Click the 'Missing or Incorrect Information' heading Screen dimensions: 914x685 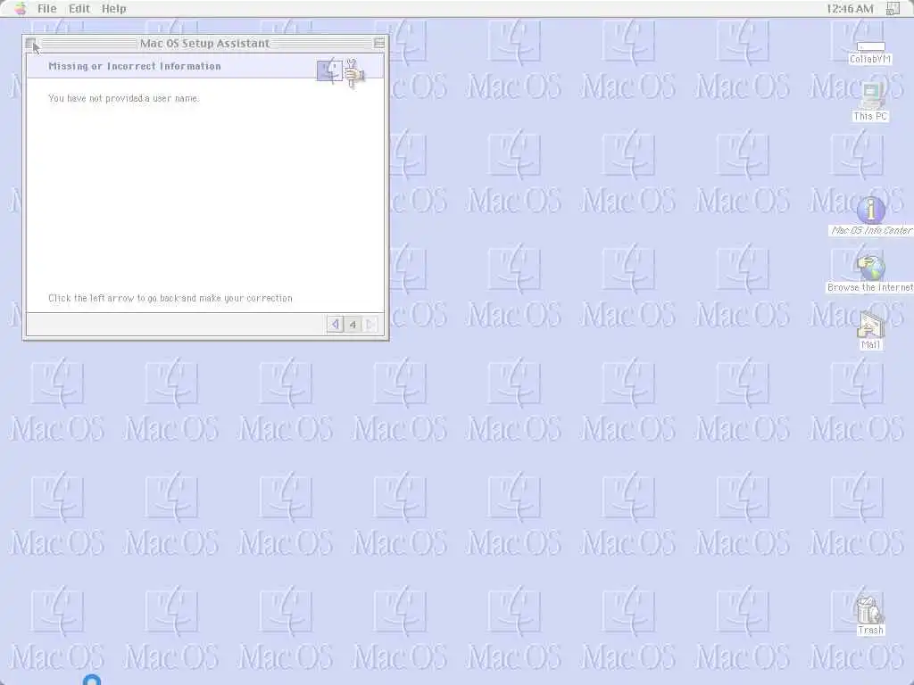point(135,66)
